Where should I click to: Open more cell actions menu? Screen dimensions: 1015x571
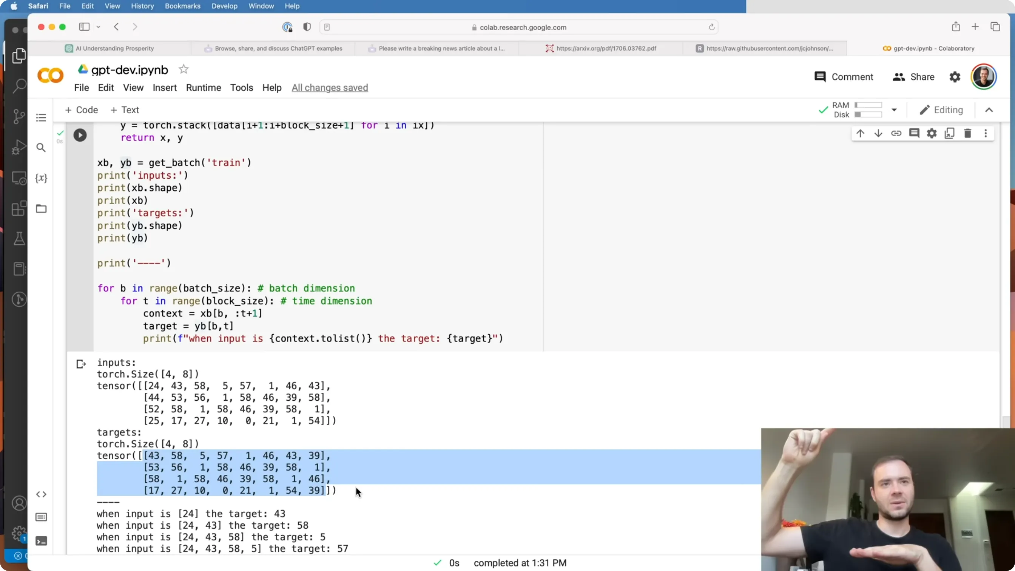986,133
